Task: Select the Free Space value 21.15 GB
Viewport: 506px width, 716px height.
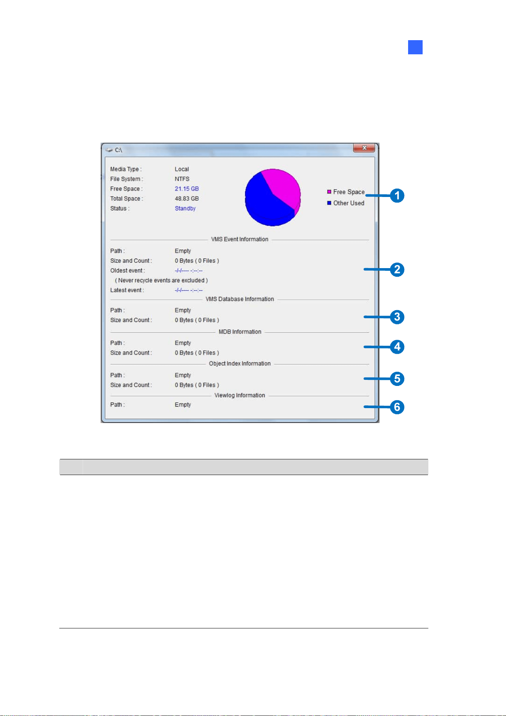Action: point(187,189)
